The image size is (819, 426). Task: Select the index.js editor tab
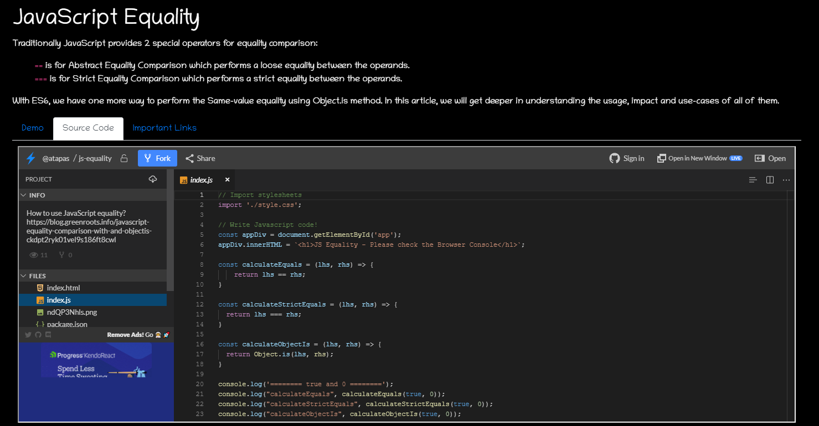[x=204, y=180]
